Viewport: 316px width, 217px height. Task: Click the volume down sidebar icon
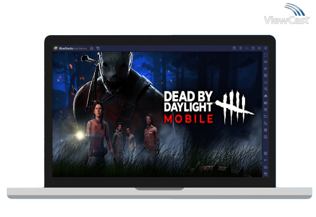pos(266,69)
